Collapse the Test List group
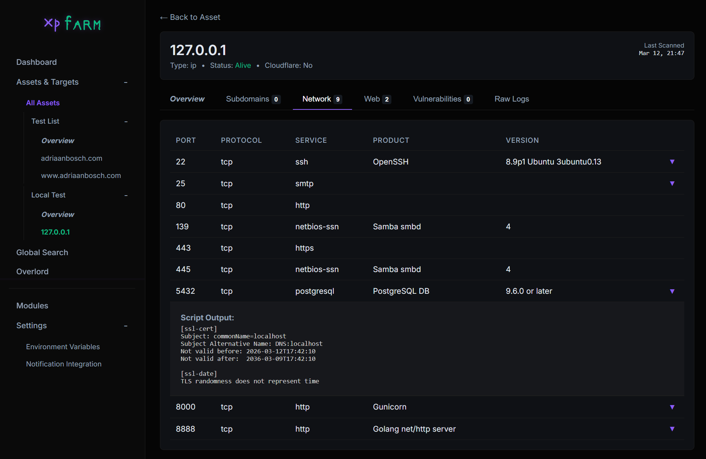 [126, 122]
